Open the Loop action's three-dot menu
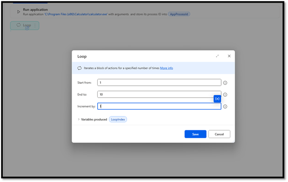 [x=35, y=25]
